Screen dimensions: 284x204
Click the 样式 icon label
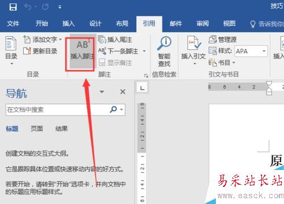click(x=220, y=51)
